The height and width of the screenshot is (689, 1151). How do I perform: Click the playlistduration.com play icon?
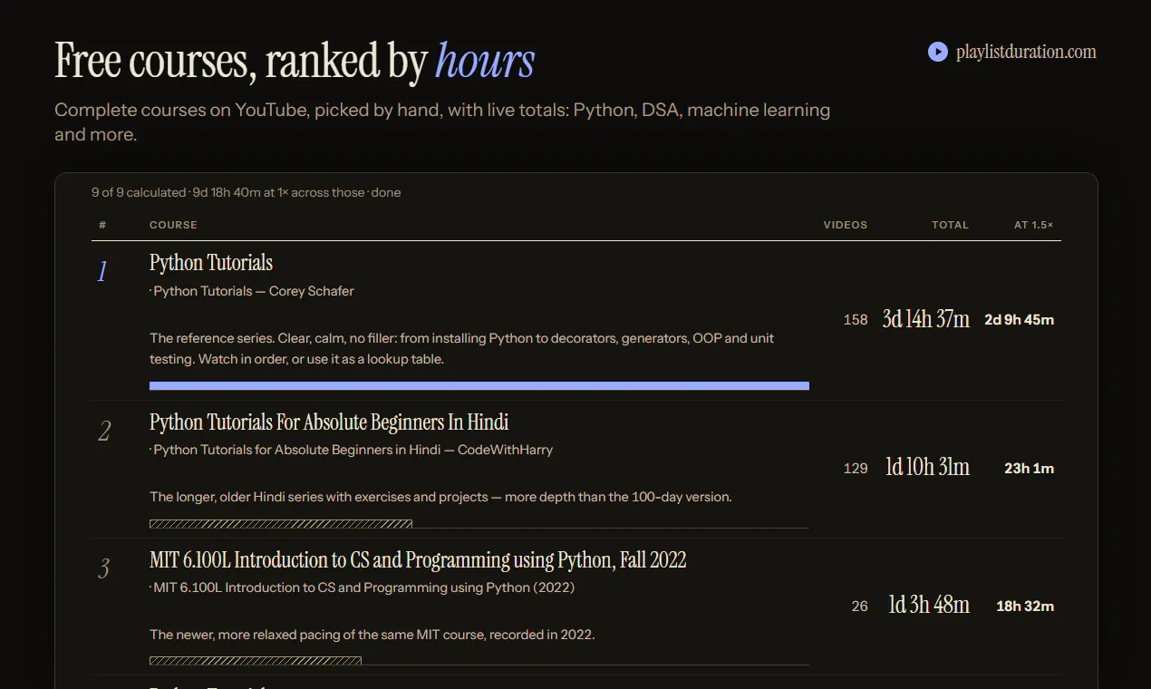click(x=938, y=52)
